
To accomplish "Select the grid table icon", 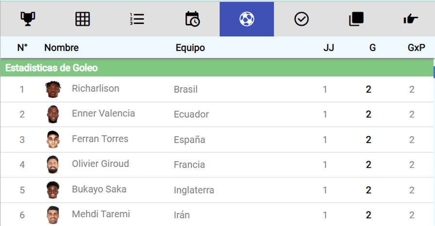I will pyautogui.click(x=83, y=19).
